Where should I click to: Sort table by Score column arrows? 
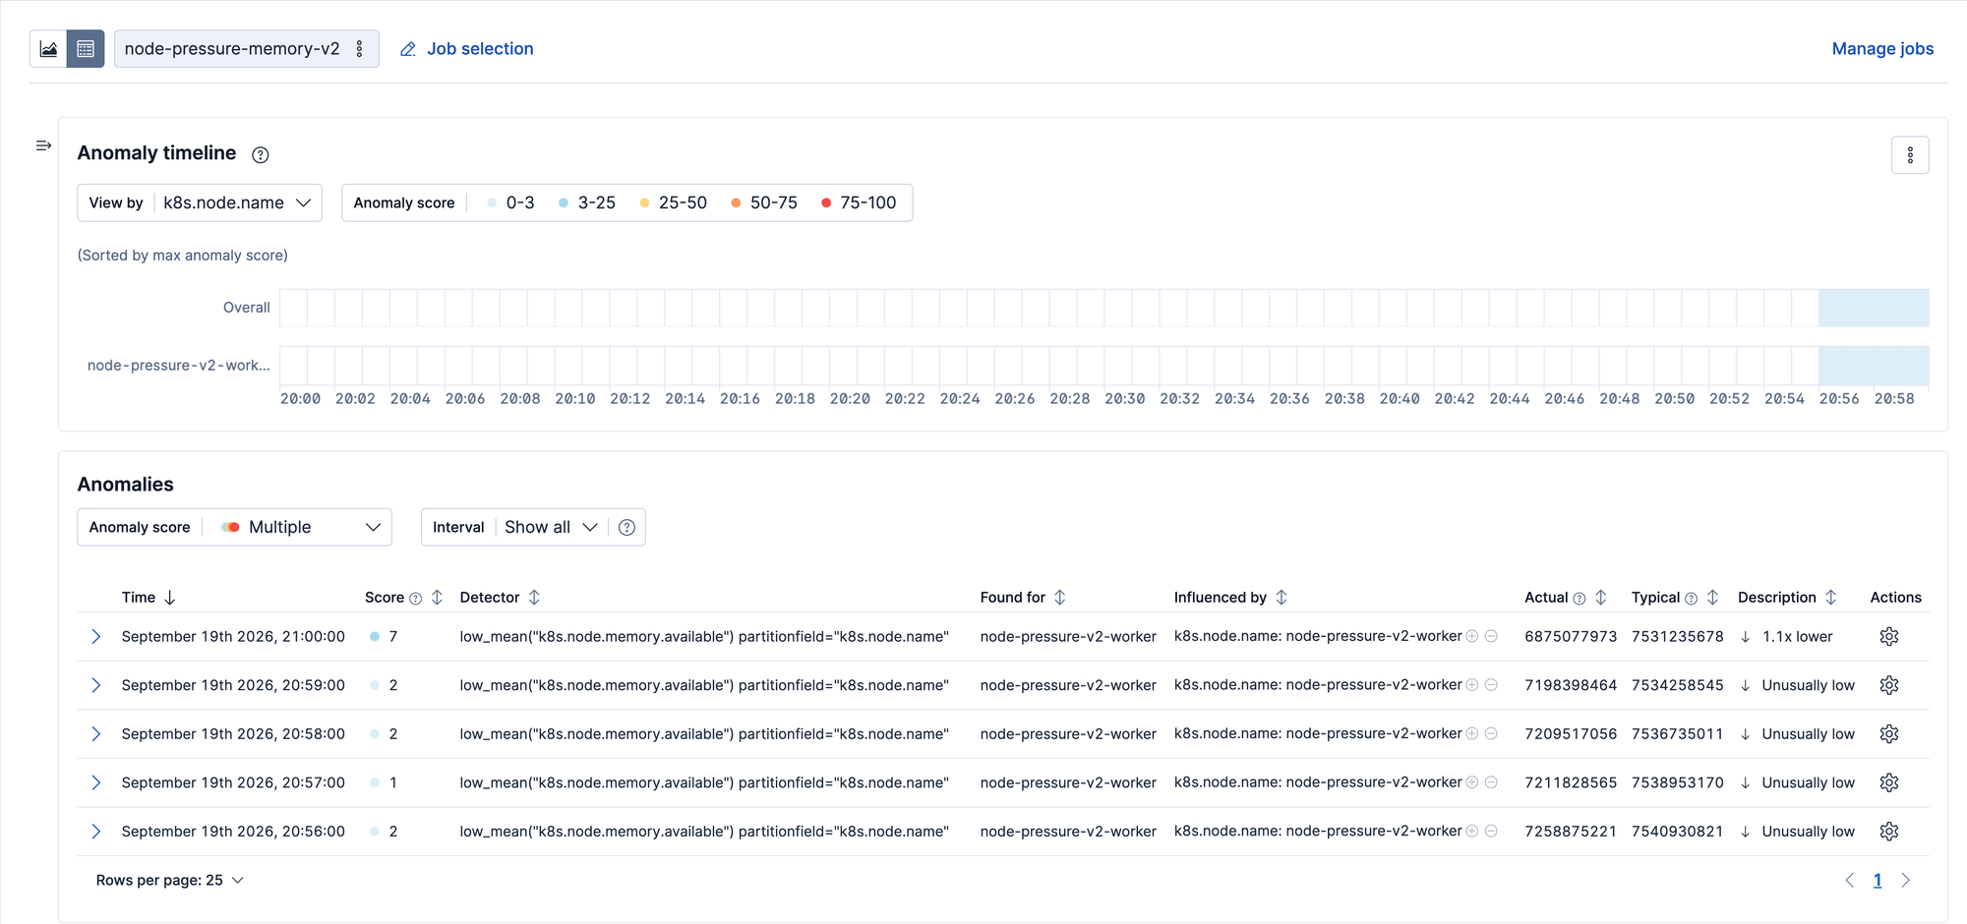pos(438,598)
